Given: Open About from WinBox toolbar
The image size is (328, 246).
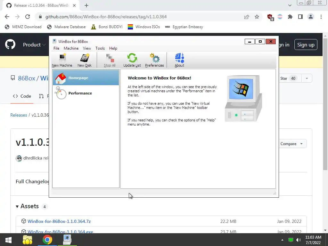Looking at the screenshot, I should pos(179,60).
